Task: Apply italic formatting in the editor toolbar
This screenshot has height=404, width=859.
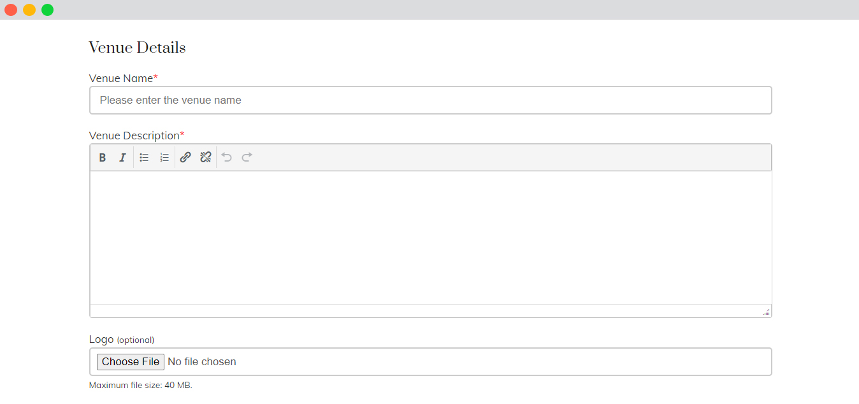Action: tap(122, 157)
